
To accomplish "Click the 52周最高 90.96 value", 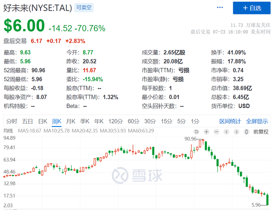I will coord(38,70).
